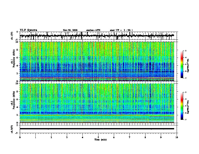Click the '5' voltage tick of the ch.1(V) panel
Screen dimensions: 199x154
tap(17, 32)
